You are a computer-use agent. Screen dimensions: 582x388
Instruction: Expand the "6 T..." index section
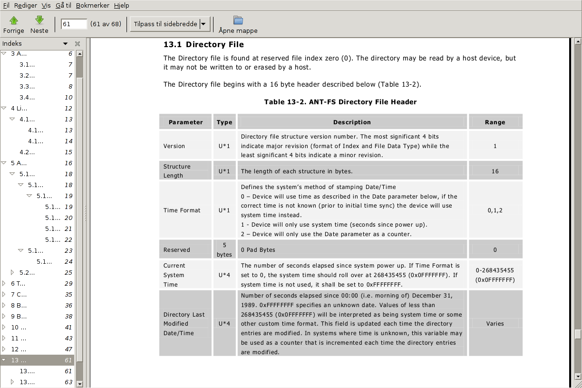point(4,283)
